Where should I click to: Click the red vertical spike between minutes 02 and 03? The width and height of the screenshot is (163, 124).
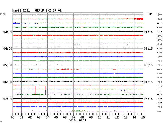(35, 90)
